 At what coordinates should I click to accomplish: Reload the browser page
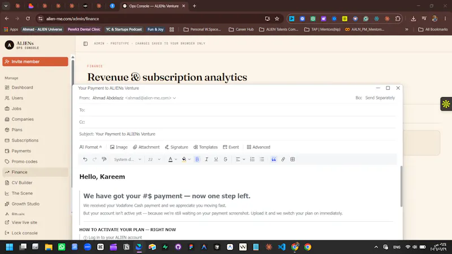(x=28, y=19)
